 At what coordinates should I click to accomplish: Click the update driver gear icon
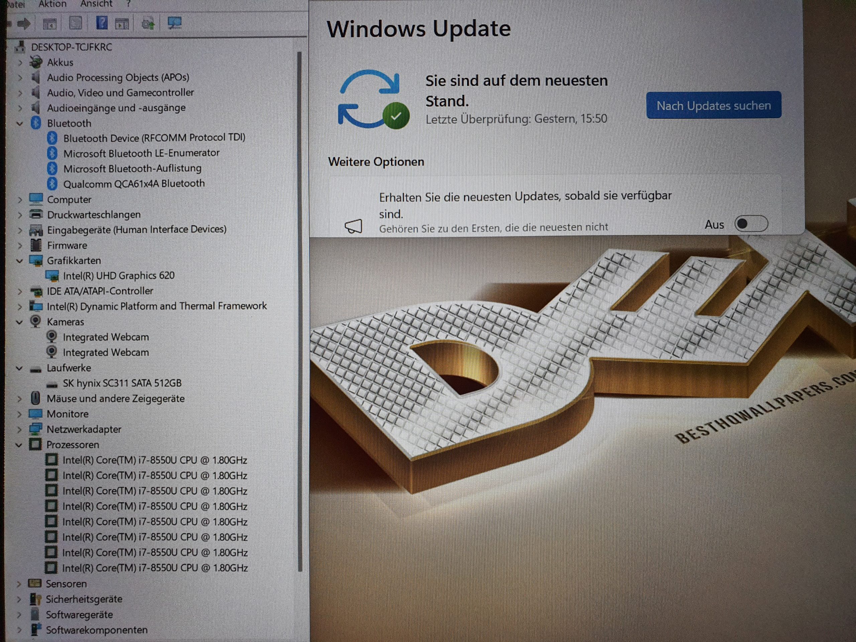click(148, 24)
